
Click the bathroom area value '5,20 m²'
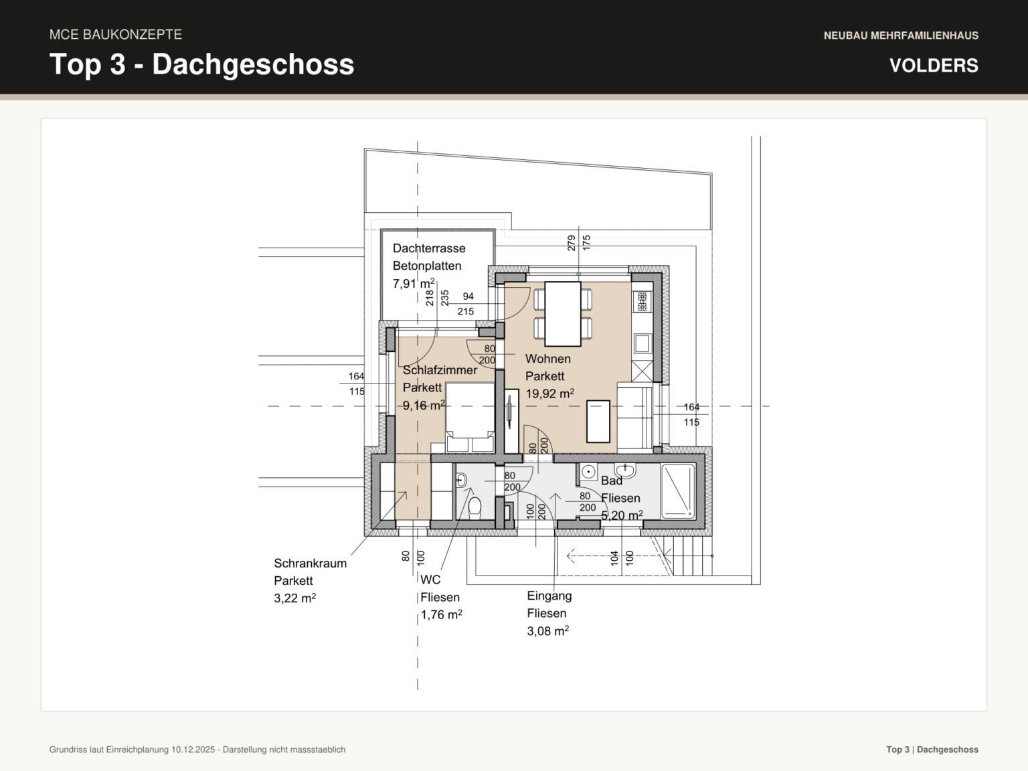point(622,515)
